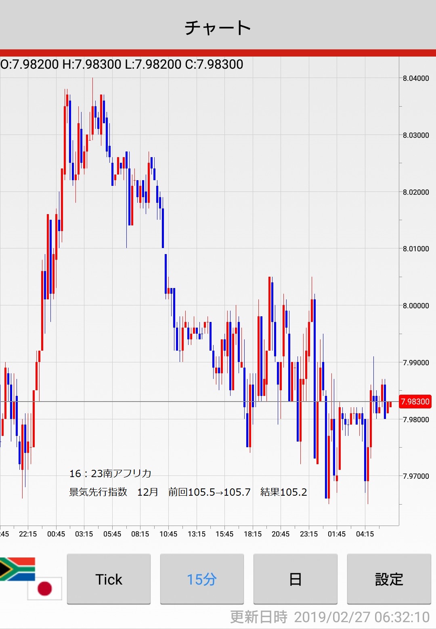
Task: Tap the red 7.98300 current price tag
Action: (x=415, y=402)
